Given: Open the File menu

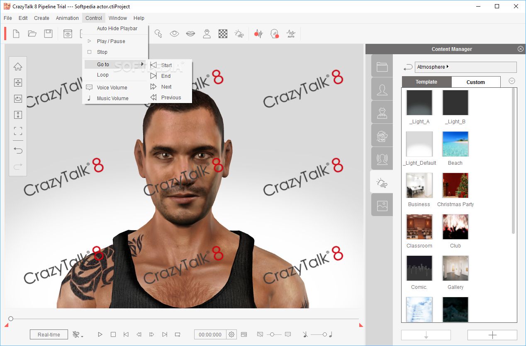Looking at the screenshot, I should [x=7, y=18].
